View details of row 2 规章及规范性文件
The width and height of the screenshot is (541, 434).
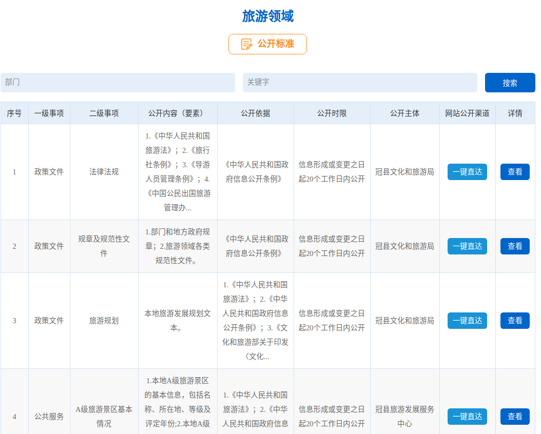click(x=515, y=246)
